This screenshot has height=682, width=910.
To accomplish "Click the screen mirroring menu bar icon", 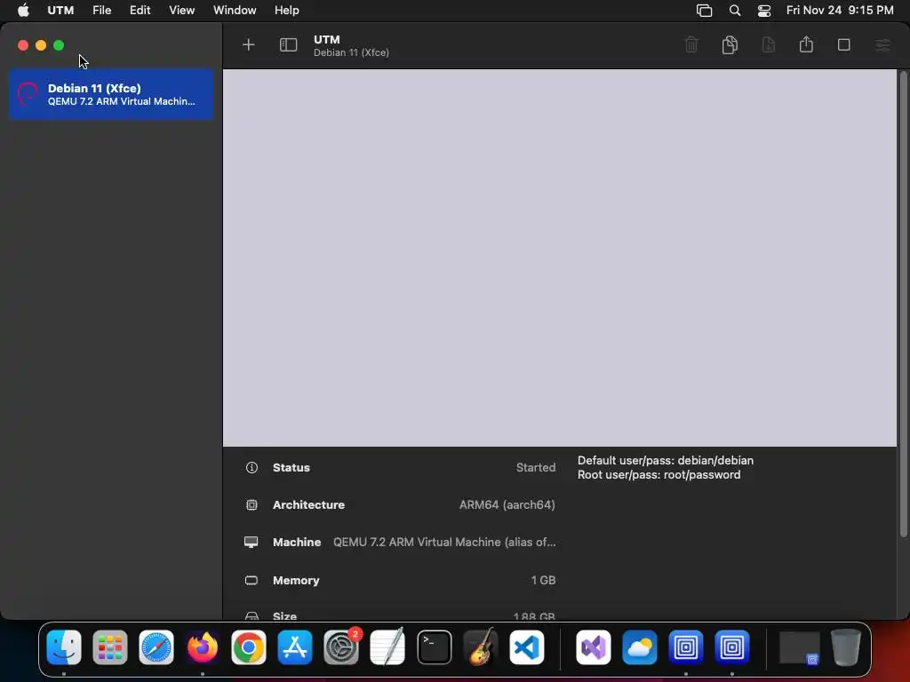I will point(704,11).
